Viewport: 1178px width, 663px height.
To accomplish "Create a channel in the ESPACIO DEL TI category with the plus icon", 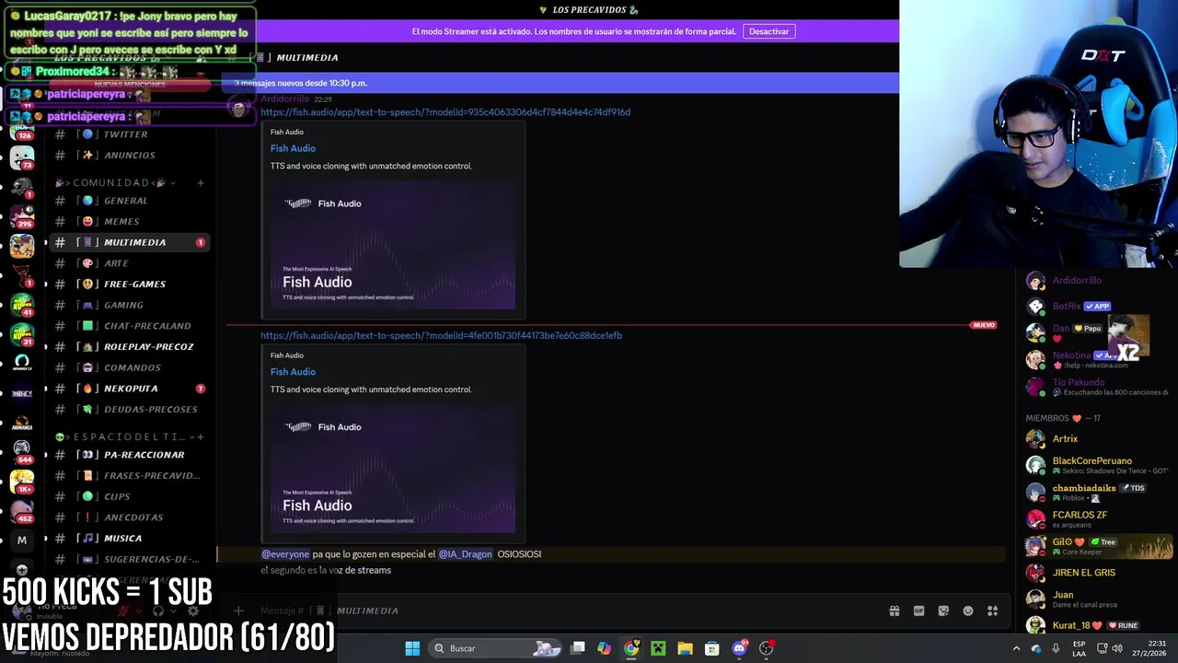I will (201, 436).
